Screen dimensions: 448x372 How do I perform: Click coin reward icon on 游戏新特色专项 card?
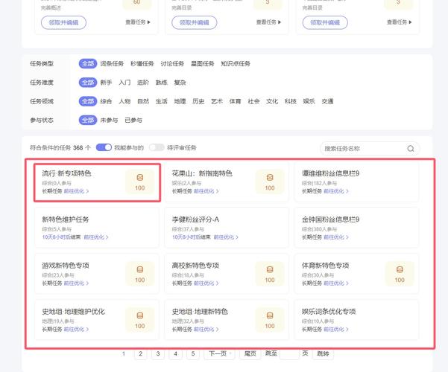coord(139,269)
